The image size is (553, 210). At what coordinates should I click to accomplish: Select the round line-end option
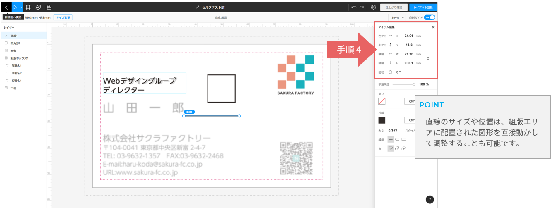click(x=397, y=140)
